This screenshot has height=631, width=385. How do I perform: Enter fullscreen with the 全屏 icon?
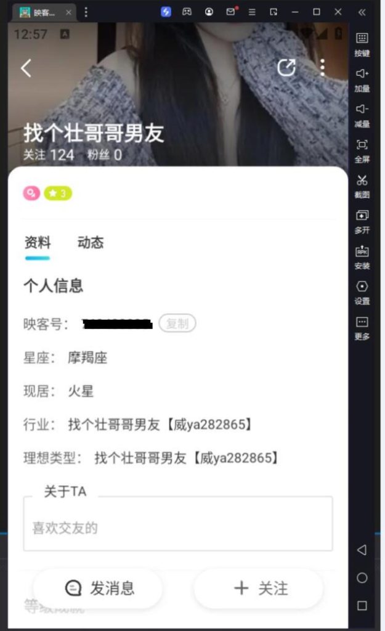(362, 150)
